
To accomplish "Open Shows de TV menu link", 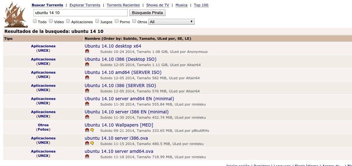I will click(x=158, y=5).
